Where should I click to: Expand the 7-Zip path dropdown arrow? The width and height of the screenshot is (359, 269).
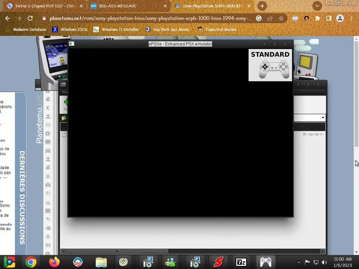[x=323, y=118]
